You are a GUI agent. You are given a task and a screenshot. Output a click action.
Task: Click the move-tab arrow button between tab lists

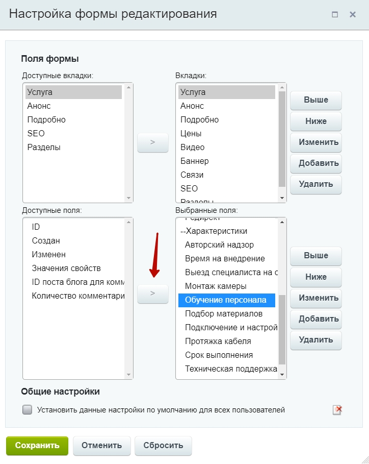pyautogui.click(x=153, y=142)
